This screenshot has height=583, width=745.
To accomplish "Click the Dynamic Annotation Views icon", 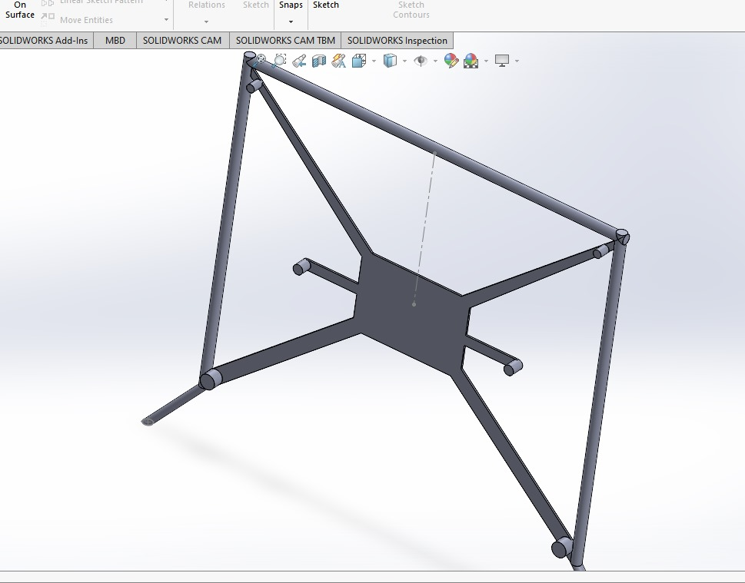I will (338, 60).
